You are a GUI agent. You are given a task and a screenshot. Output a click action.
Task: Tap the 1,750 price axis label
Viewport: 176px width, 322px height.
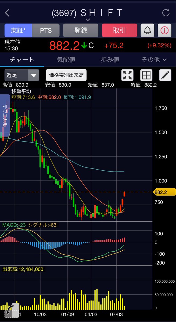[x=161, y=108]
